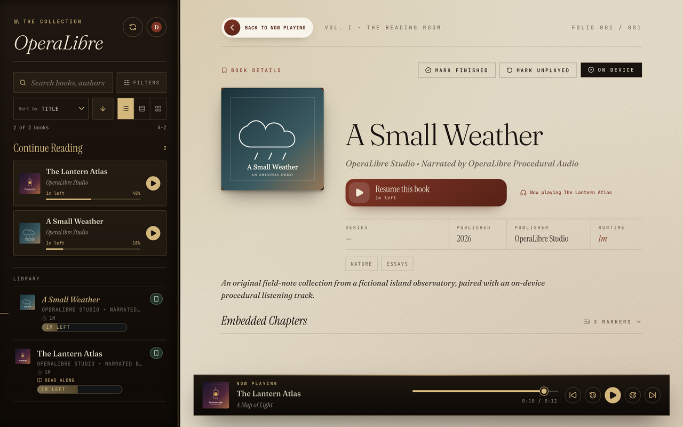
Task: Resume this book with the red button
Action: click(x=426, y=193)
